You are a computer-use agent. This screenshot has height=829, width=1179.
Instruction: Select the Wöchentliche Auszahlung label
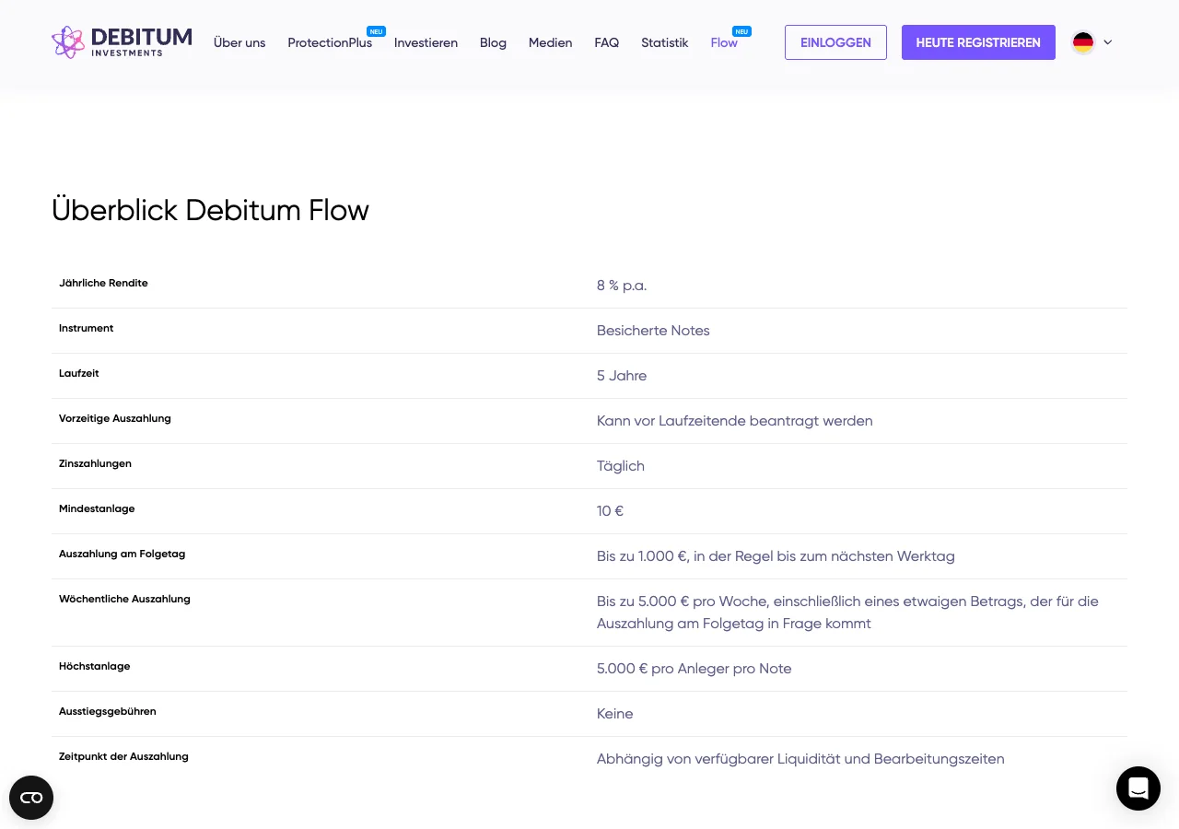coord(124,599)
